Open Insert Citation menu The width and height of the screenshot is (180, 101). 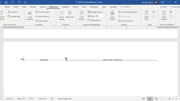pos(82,16)
